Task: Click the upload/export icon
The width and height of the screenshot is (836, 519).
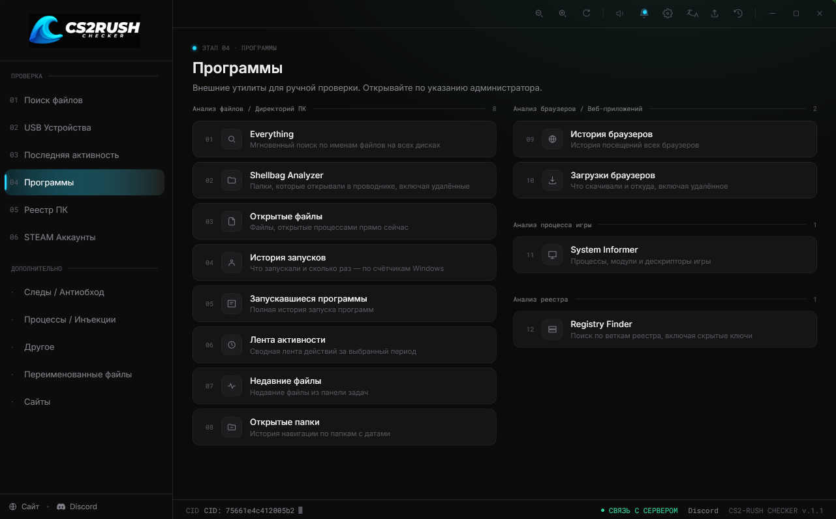Action: (x=715, y=13)
